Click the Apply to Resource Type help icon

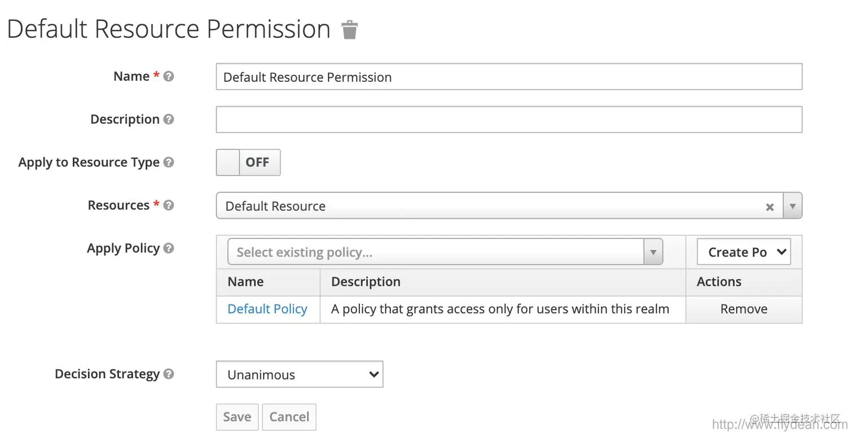[168, 162]
